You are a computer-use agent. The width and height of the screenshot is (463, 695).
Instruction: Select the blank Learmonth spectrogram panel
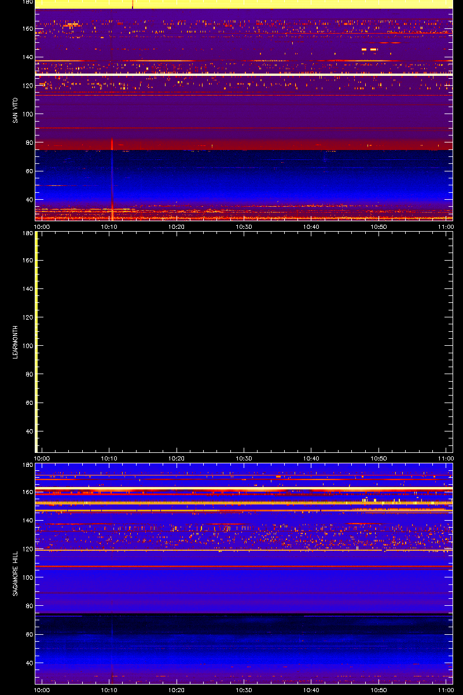pos(244,342)
